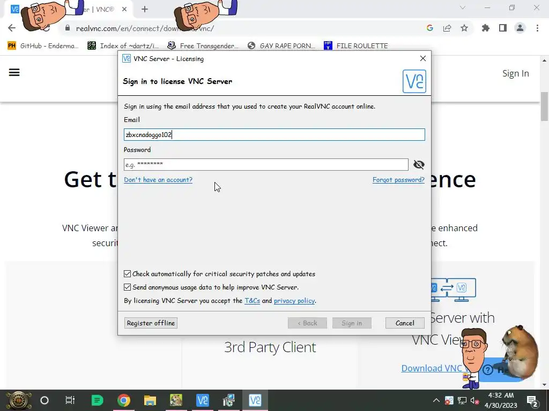Open the Index of ~dartz bookmark
This screenshot has height=411, width=549.
click(x=123, y=46)
